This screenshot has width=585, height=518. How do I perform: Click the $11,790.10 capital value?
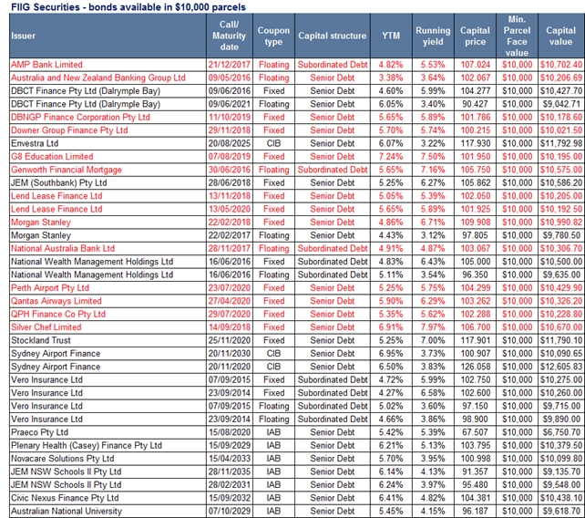(561, 340)
